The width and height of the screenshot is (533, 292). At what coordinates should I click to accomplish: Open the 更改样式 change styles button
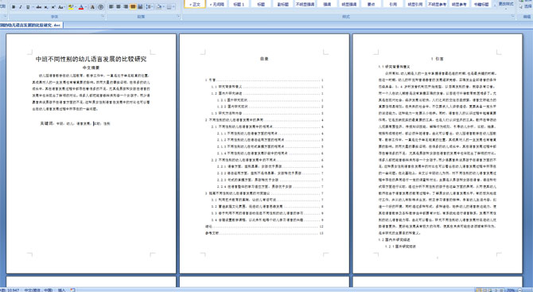(506, 4)
